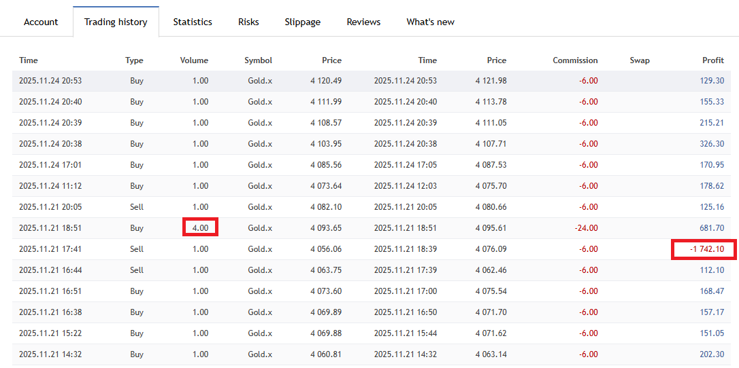Click the open price 4 060.81
The height and width of the screenshot is (368, 739).
326,354
